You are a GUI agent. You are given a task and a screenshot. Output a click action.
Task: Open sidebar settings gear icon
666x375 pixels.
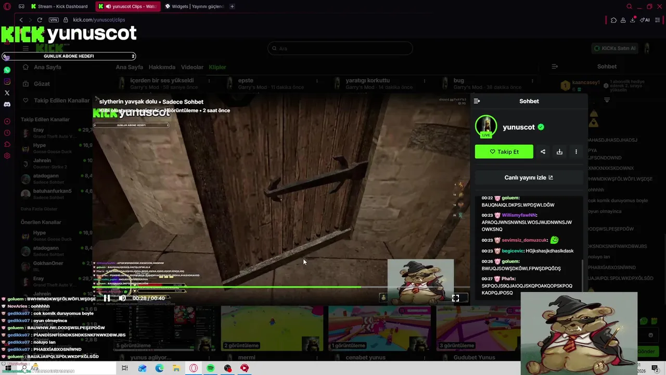tap(7, 156)
